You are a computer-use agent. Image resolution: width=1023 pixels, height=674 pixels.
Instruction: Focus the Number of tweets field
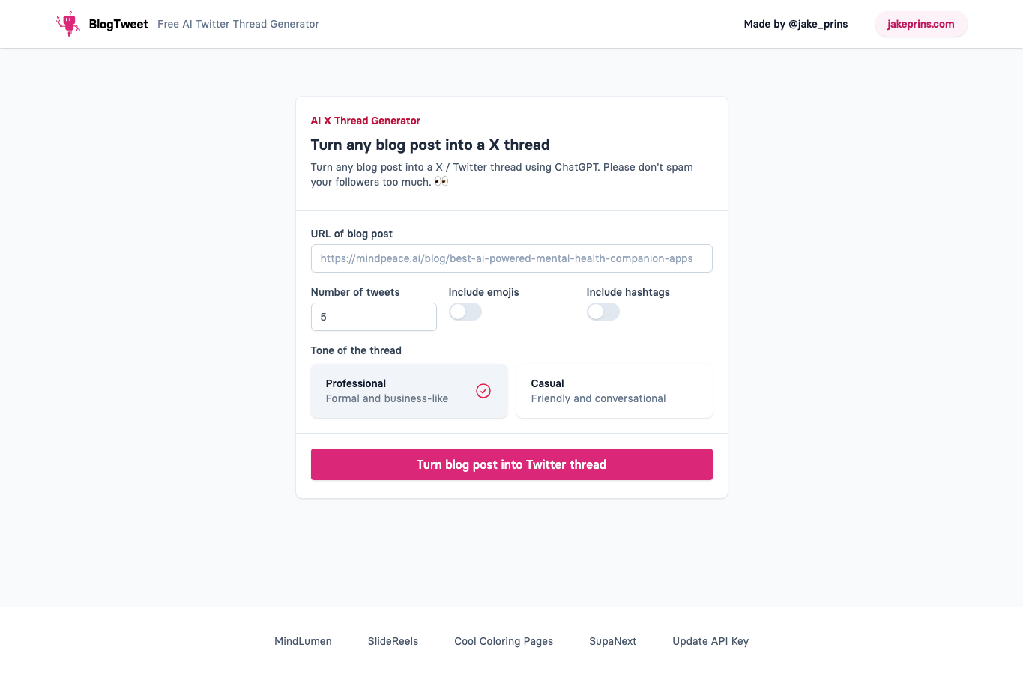(x=374, y=317)
